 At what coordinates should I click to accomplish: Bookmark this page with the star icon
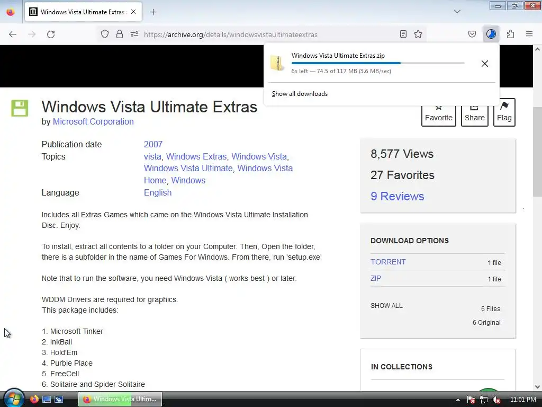(418, 34)
